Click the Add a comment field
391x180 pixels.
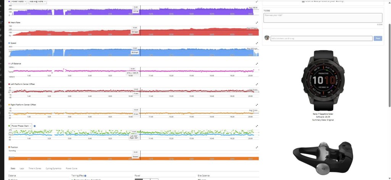(322, 38)
